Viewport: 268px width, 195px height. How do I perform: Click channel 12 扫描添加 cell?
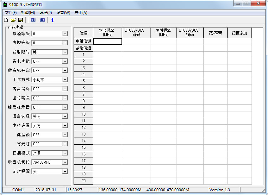click(x=240, y=128)
